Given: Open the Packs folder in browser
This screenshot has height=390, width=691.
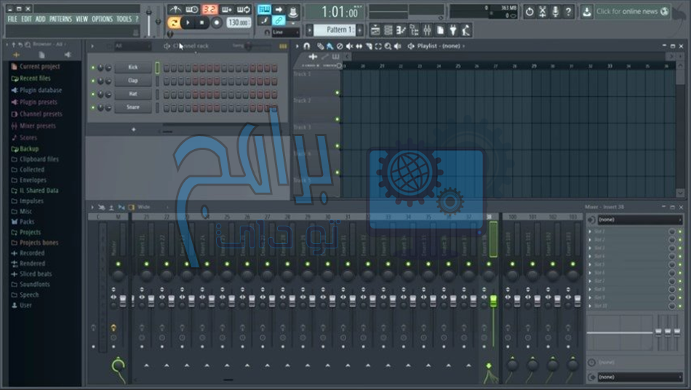Looking at the screenshot, I should click(27, 222).
